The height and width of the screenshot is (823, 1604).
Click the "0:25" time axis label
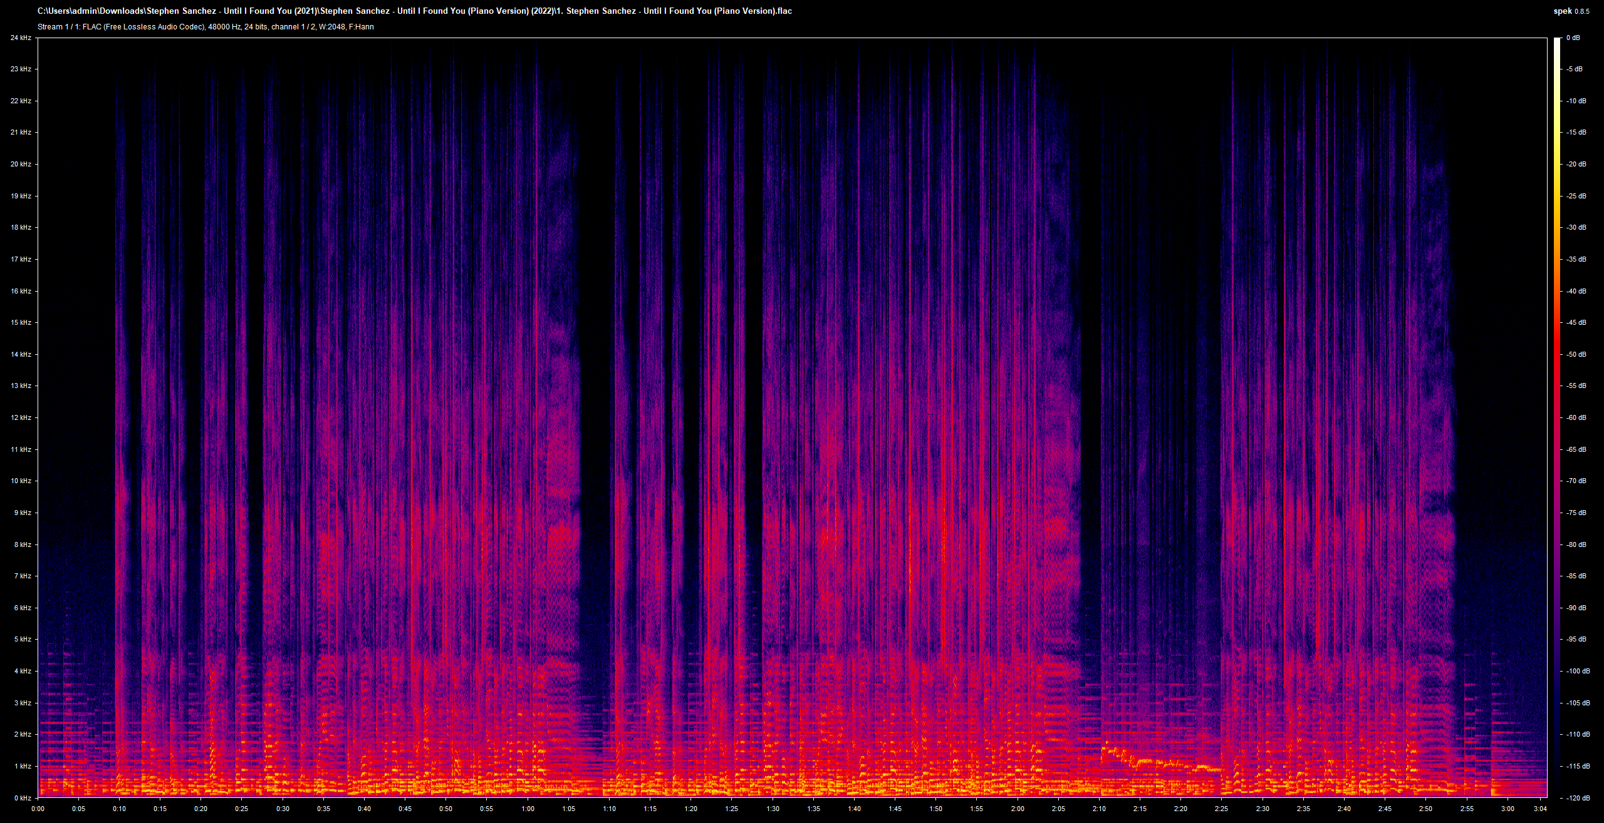(x=242, y=808)
